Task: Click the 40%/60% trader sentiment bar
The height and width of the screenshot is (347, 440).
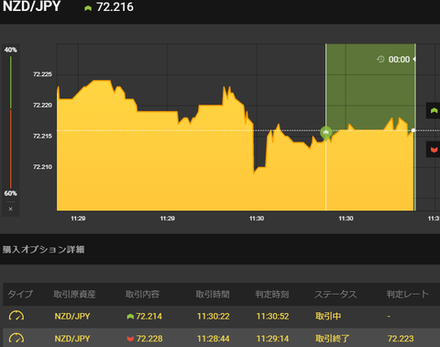Action: coord(11,122)
